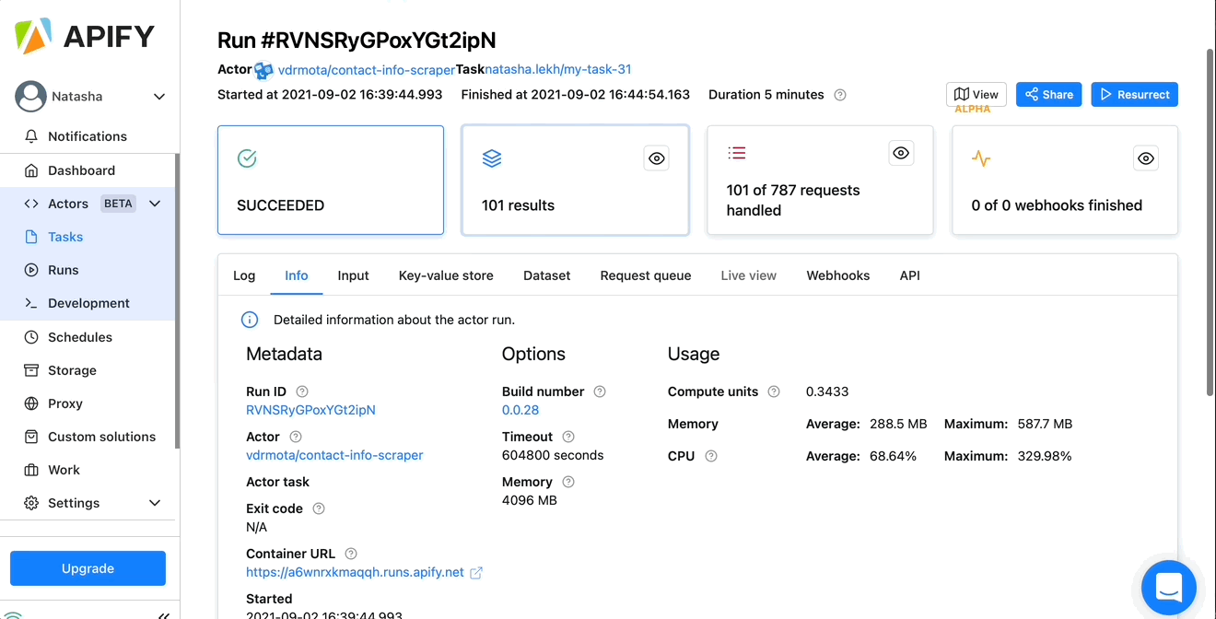Open Work page
Viewport: 1216px width, 619px height.
[x=64, y=470]
